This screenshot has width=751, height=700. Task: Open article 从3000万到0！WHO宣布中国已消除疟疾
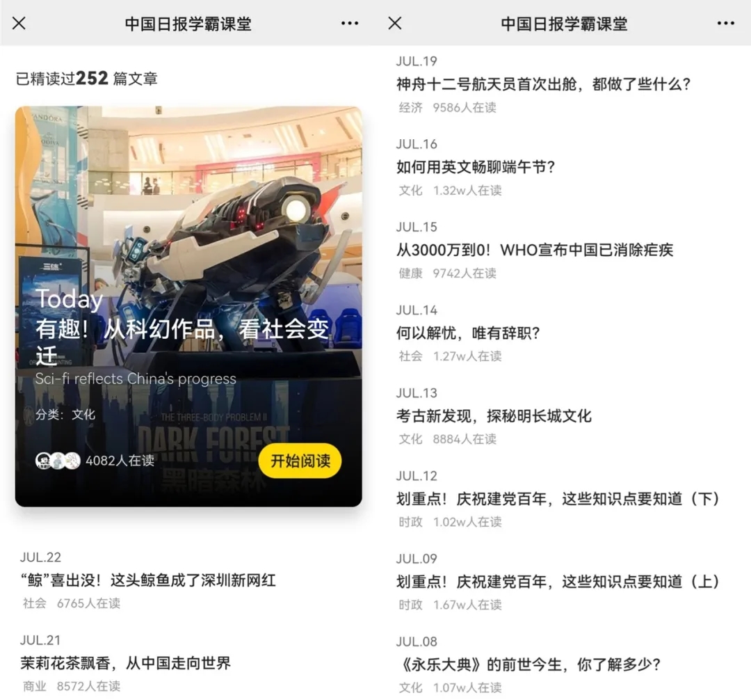pos(535,250)
